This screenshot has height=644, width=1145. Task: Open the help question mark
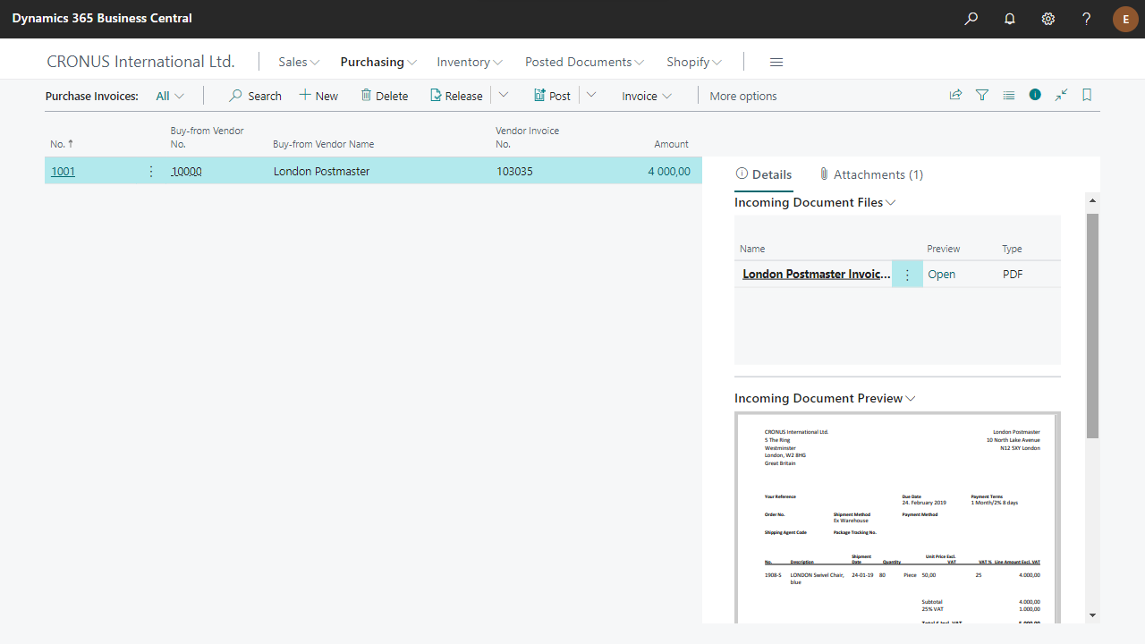pyautogui.click(x=1087, y=19)
